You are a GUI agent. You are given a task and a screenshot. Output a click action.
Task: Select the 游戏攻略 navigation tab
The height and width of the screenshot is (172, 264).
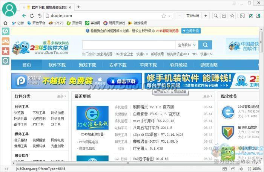coord(209,65)
